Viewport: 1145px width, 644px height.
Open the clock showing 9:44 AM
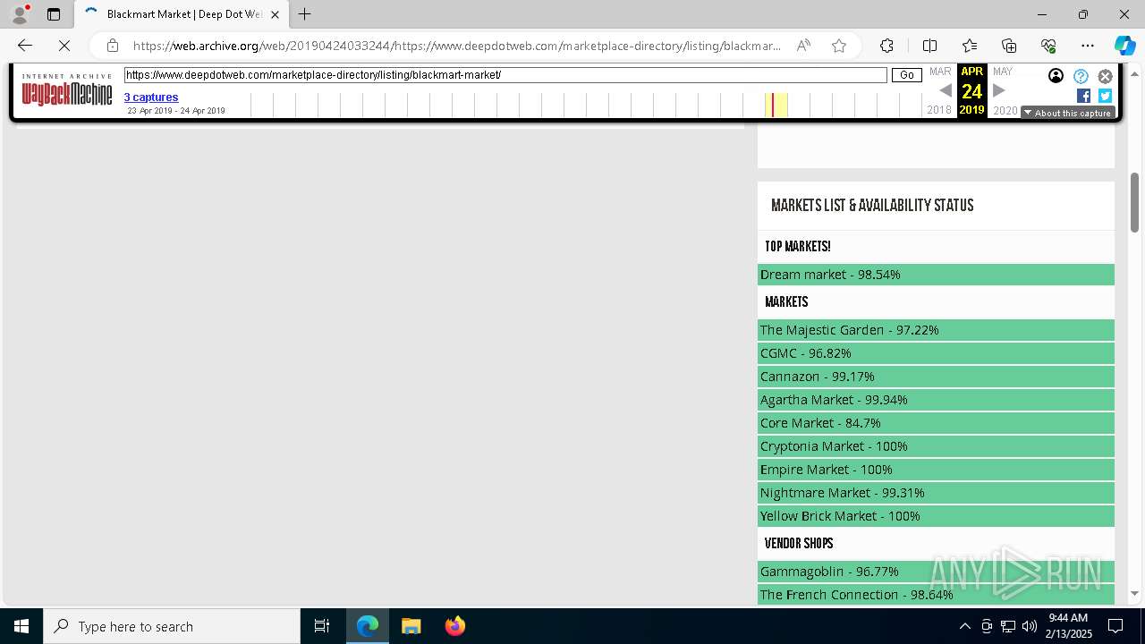[1068, 626]
